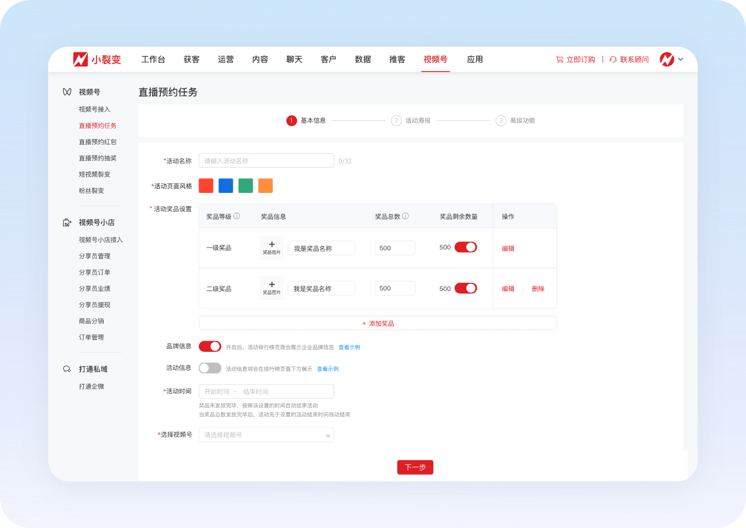Click the 添加奖品 button
The width and height of the screenshot is (746, 528).
point(378,323)
